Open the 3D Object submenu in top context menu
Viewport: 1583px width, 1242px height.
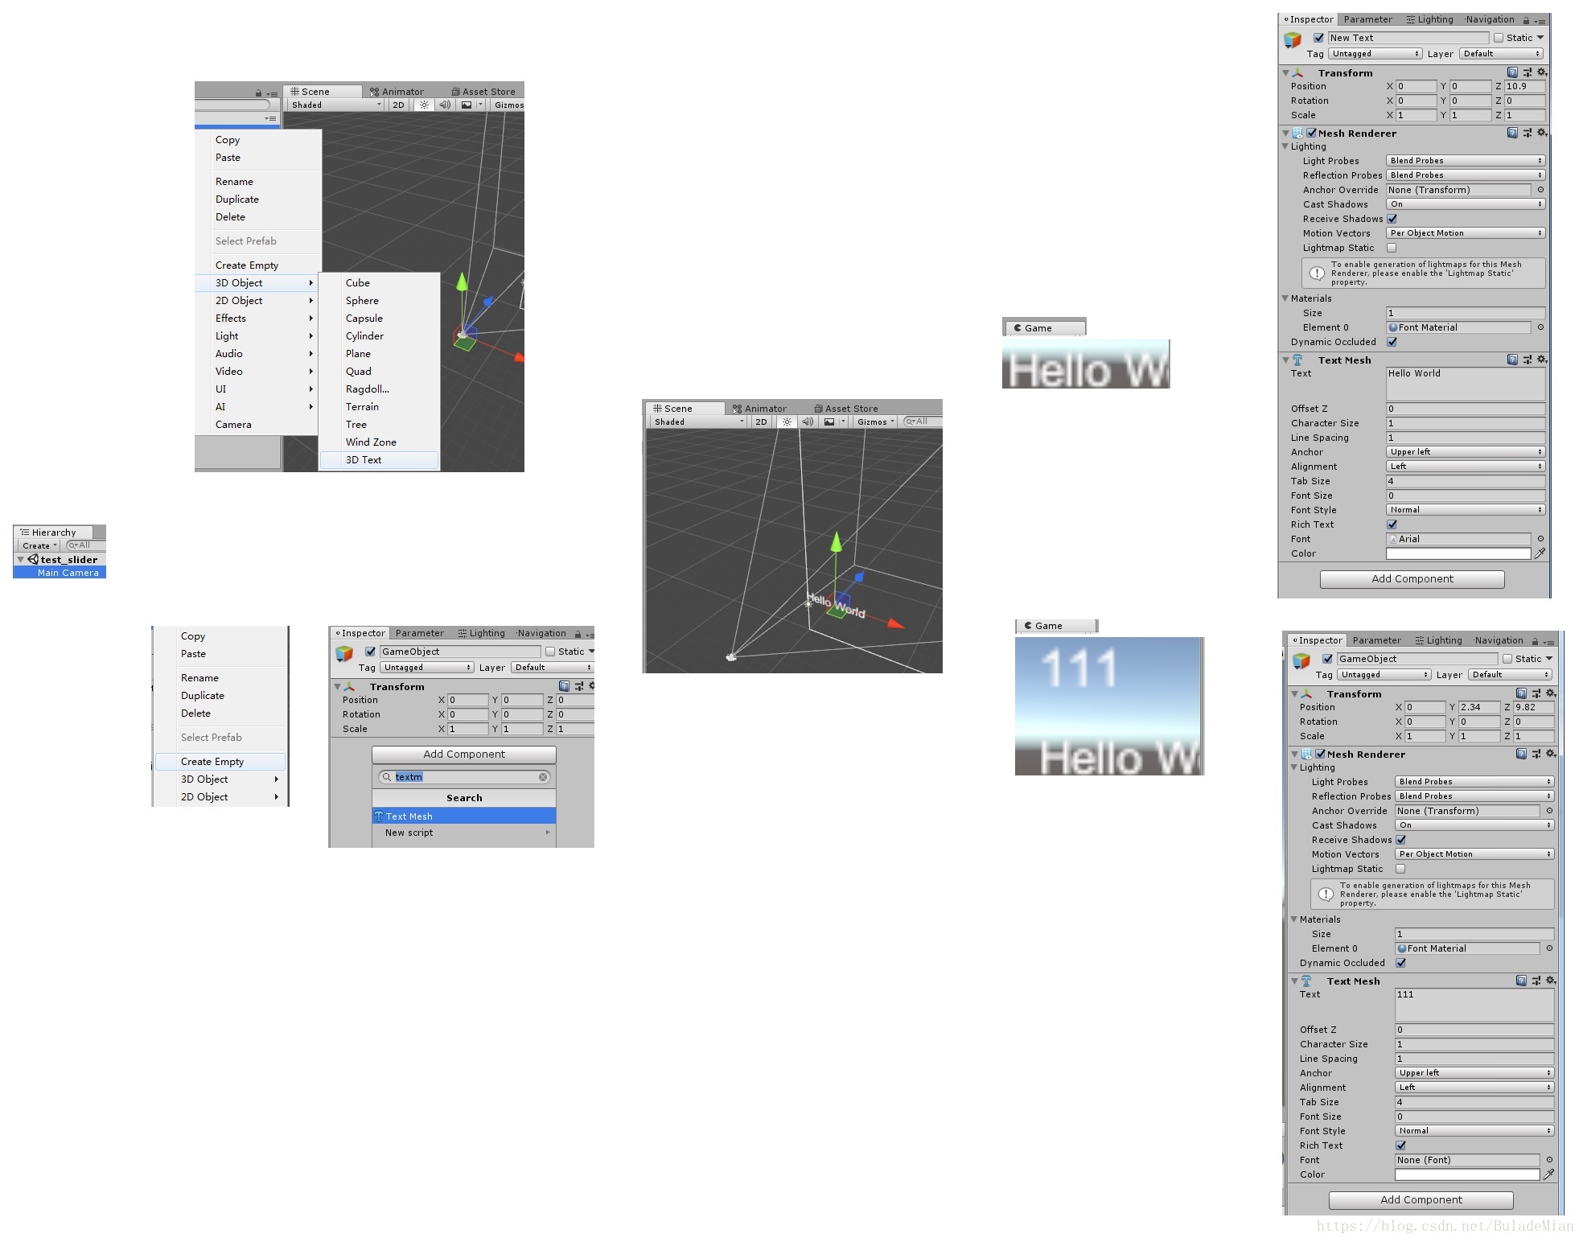tap(257, 283)
